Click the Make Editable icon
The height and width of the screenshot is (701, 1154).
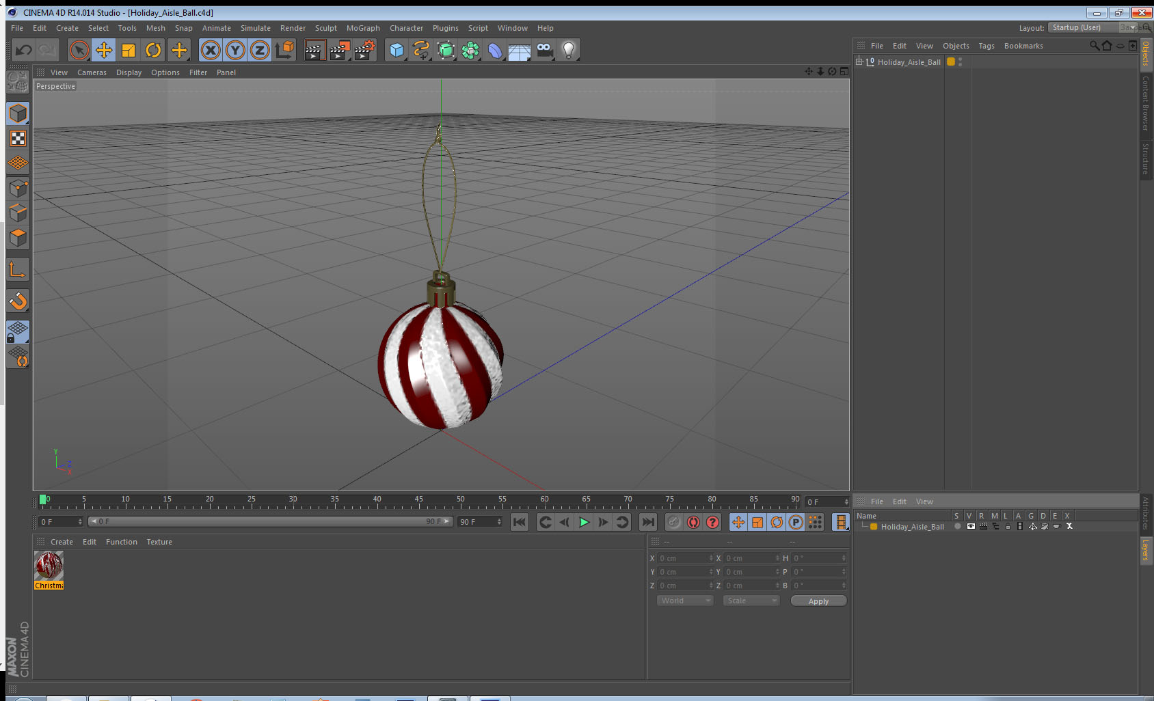[18, 82]
